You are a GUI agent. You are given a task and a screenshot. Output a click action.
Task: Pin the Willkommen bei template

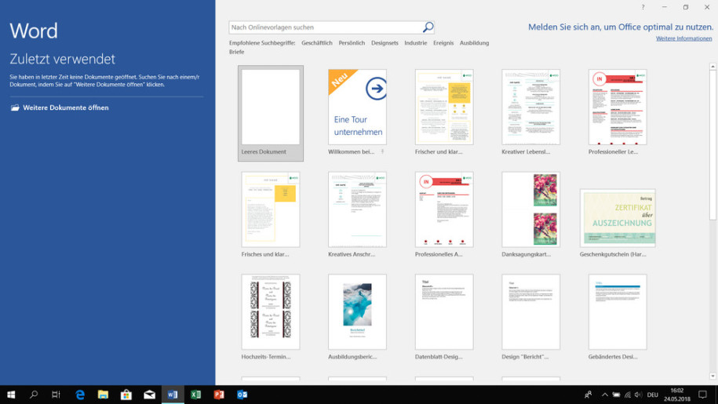(x=382, y=151)
